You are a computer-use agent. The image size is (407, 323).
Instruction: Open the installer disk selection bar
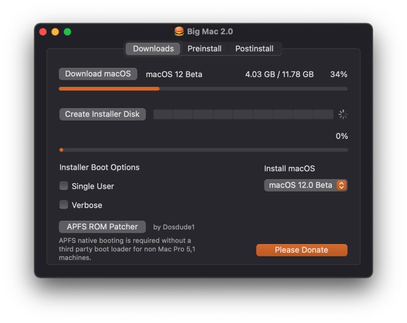(243, 115)
